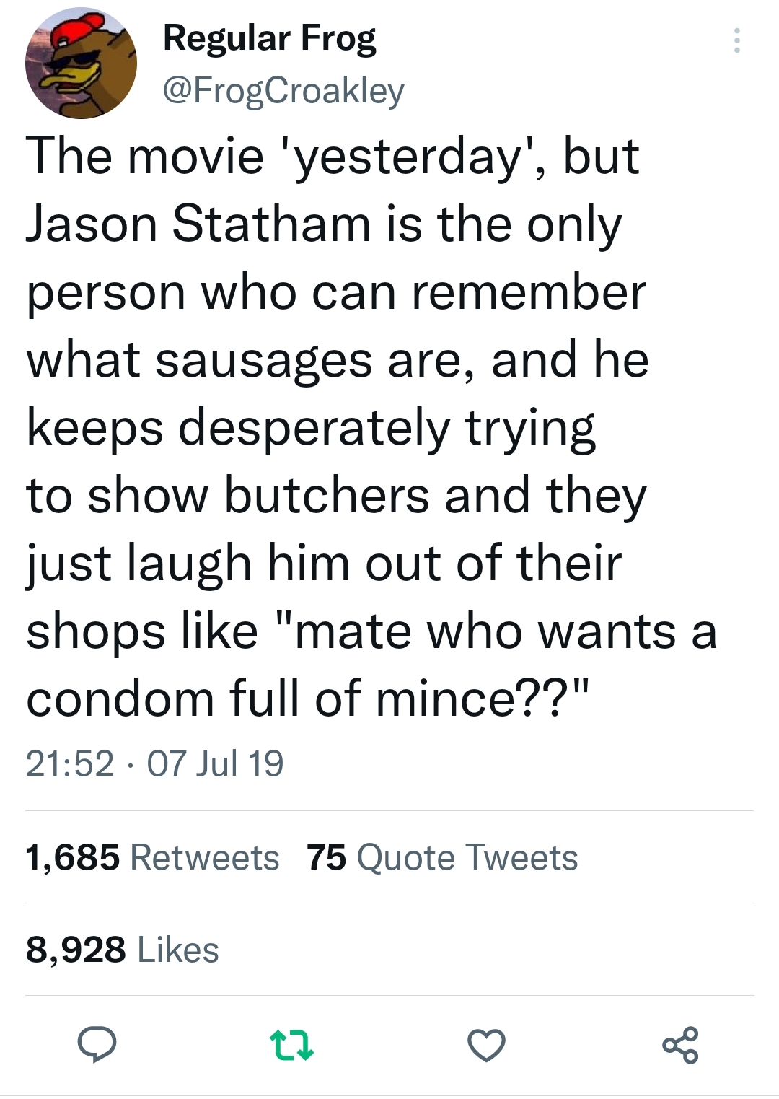The height and width of the screenshot is (1099, 779).
Task: Open the frog profile picture avatar
Action: click(81, 64)
